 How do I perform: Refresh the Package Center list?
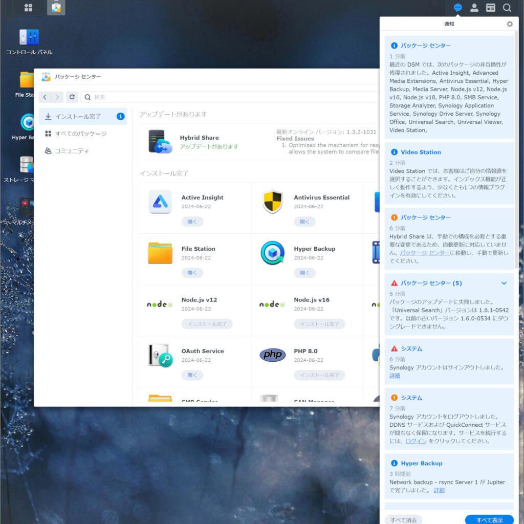pyautogui.click(x=72, y=97)
